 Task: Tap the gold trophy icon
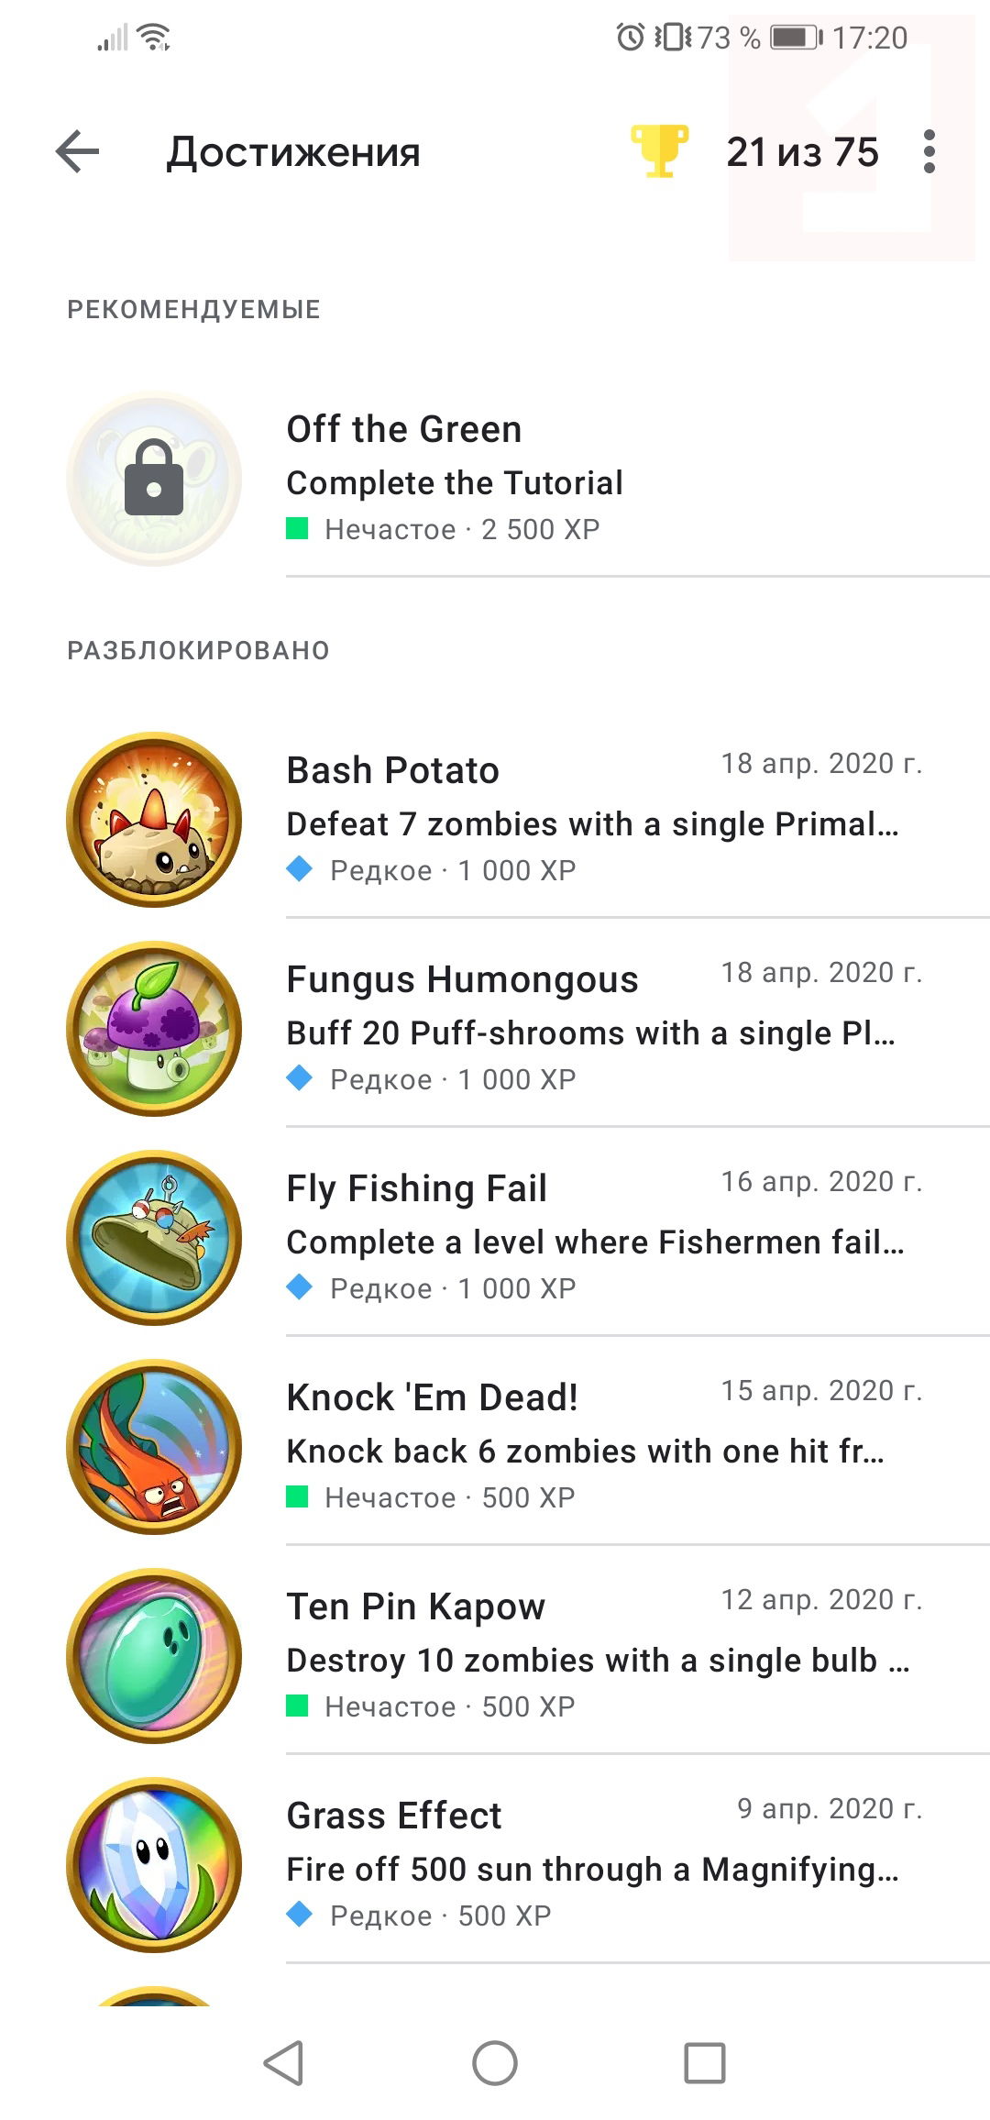coord(659,151)
